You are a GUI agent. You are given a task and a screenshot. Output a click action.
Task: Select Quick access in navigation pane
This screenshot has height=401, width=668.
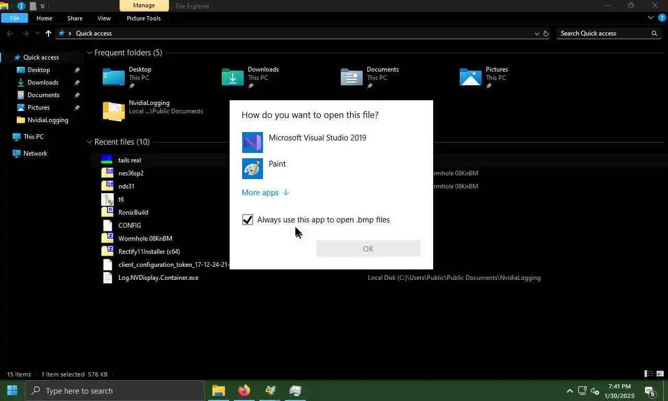click(41, 57)
